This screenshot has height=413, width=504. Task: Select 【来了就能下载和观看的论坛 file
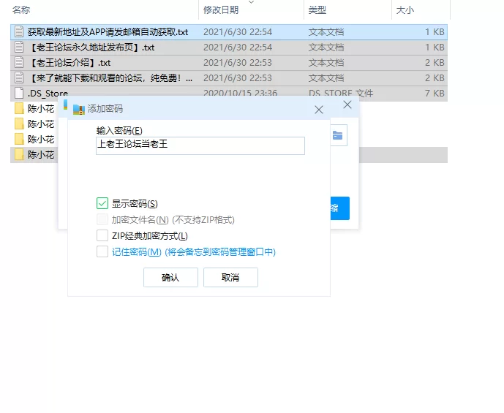[229, 78]
